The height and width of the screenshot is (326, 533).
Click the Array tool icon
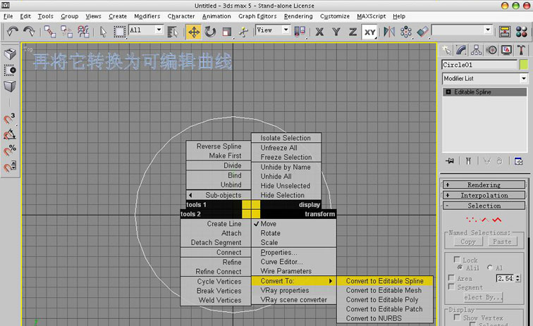click(x=406, y=32)
